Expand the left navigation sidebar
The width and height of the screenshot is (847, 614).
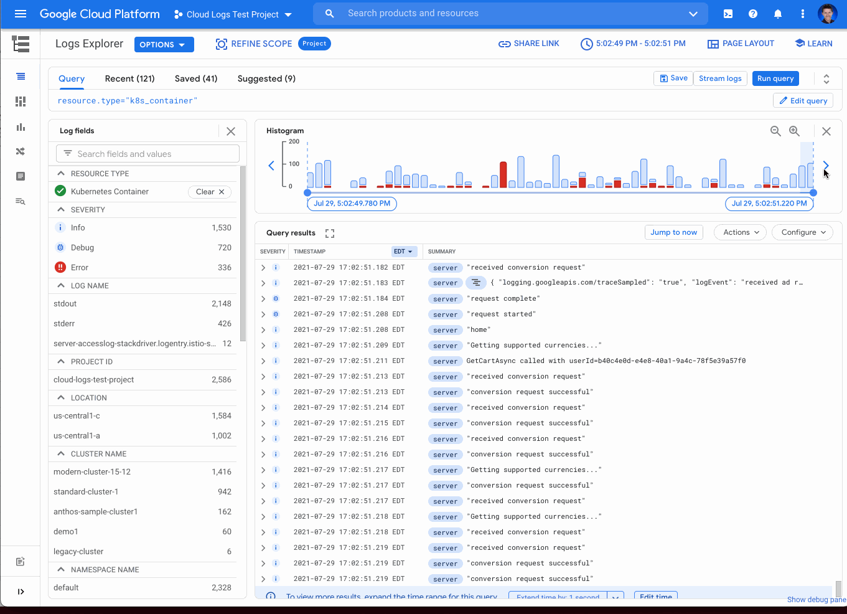[21, 592]
